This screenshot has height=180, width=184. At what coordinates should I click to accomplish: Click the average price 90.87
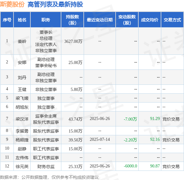click(155, 166)
